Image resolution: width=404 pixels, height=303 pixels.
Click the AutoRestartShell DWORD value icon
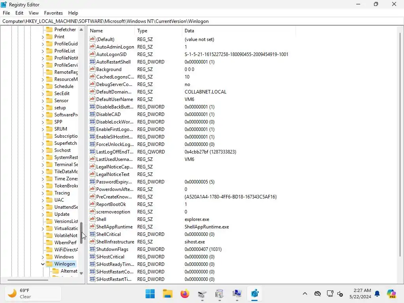tap(92, 62)
